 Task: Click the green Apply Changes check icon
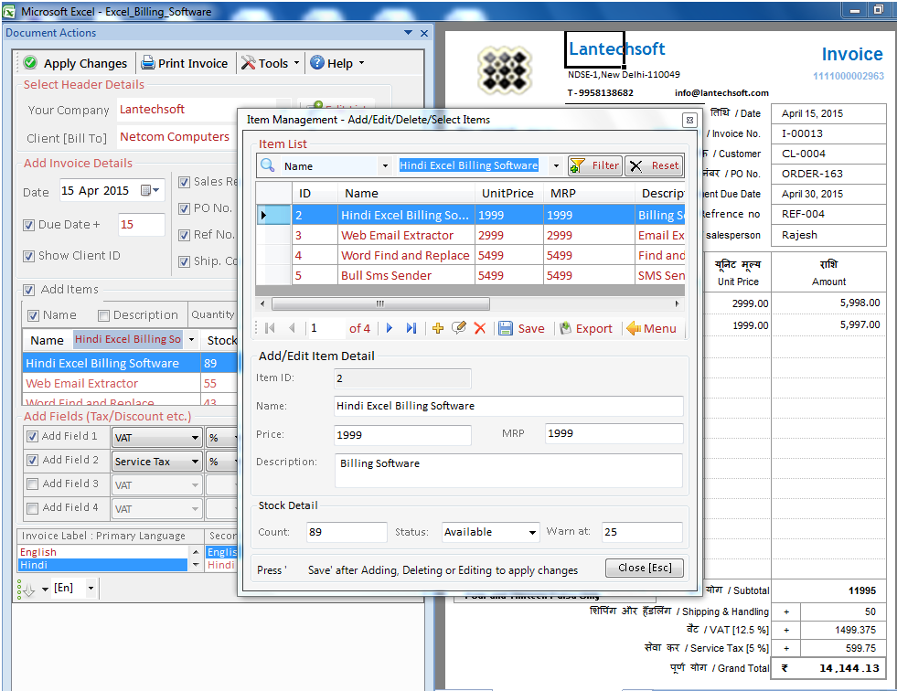[x=31, y=62]
